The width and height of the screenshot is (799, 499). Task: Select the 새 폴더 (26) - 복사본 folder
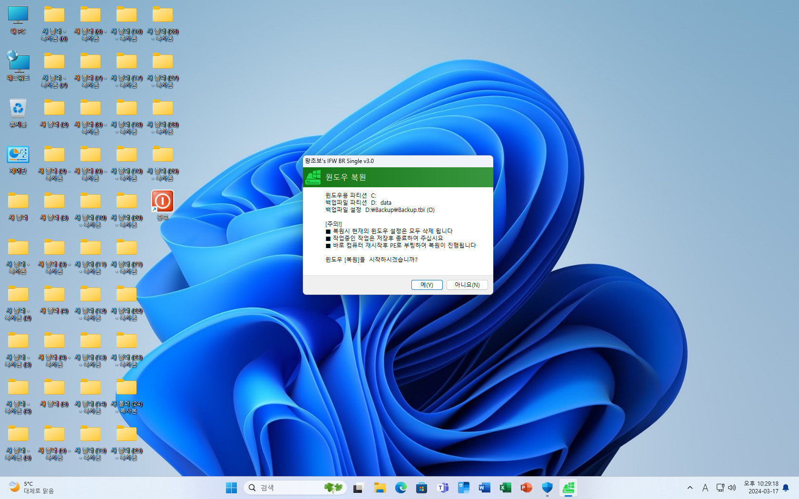click(x=163, y=24)
